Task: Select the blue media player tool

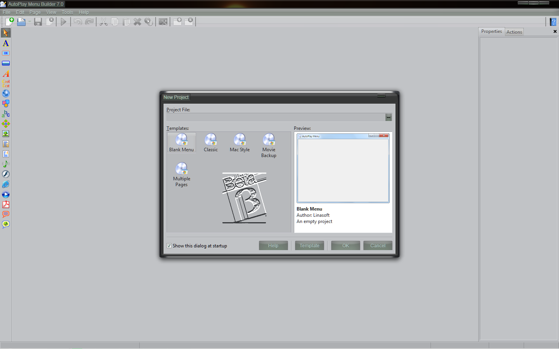Action: tap(6, 194)
